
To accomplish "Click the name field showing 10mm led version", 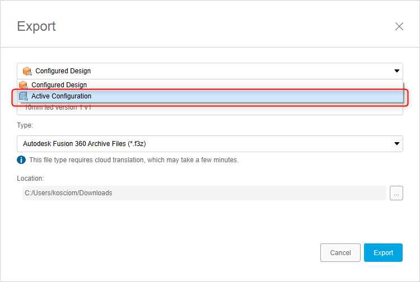I will click(209, 108).
